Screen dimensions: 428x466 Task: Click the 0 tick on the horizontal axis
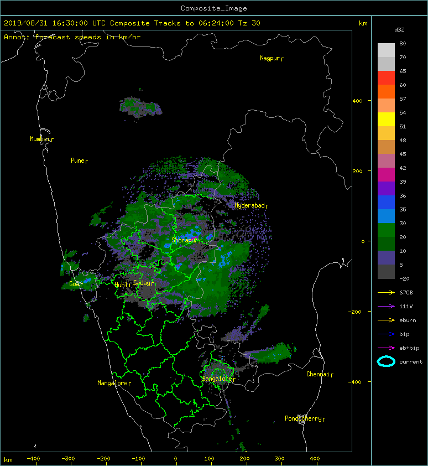175,459
